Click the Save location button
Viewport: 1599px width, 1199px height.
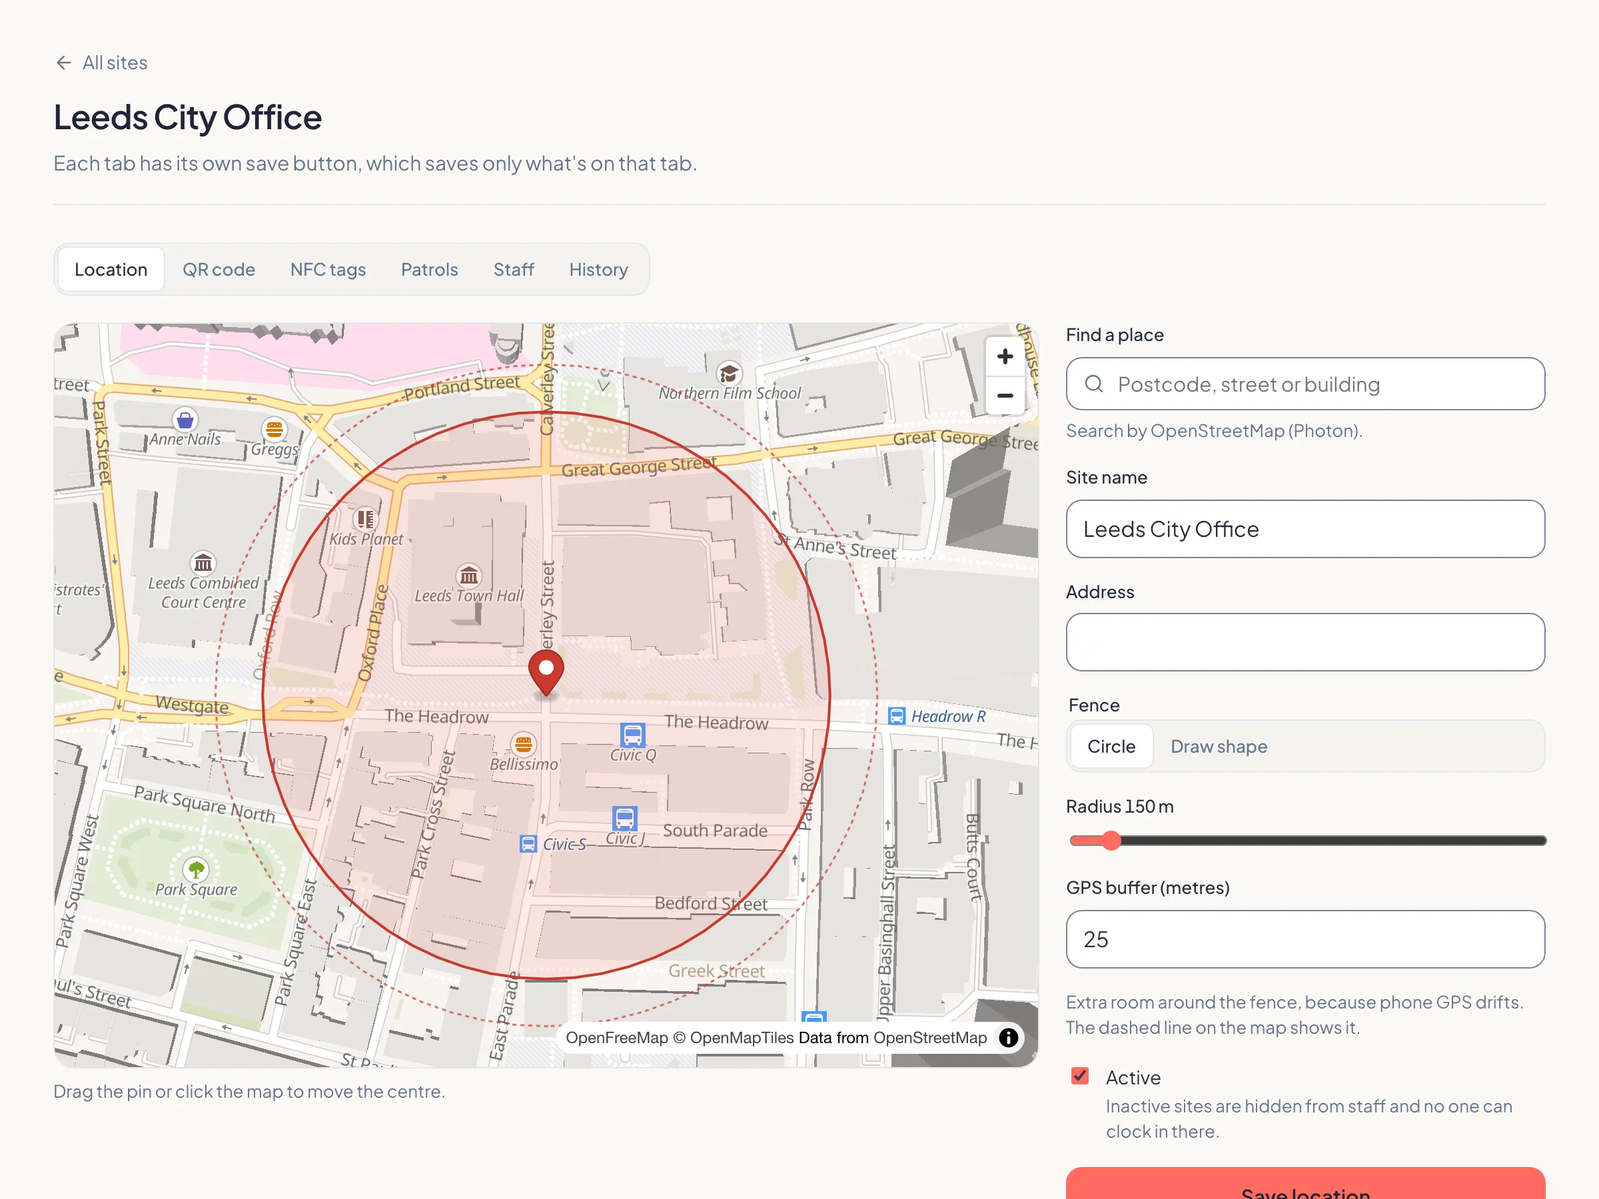coord(1305,1183)
